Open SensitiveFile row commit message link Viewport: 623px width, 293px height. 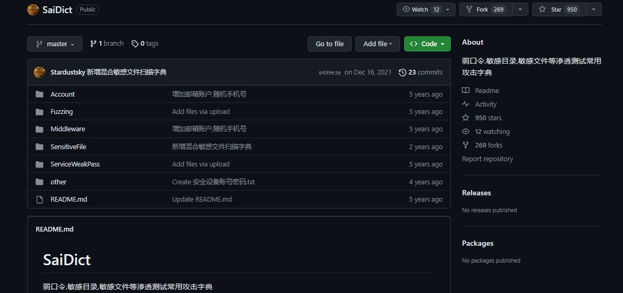212,146
